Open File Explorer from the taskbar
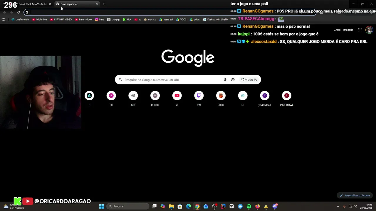376x211 pixels. coord(171,206)
